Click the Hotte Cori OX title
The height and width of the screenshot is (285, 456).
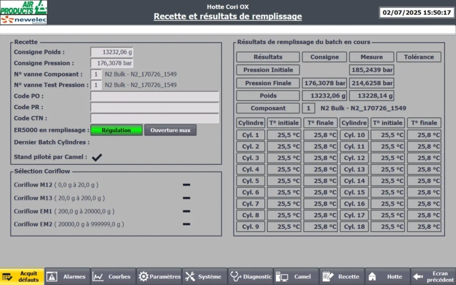[x=228, y=7]
